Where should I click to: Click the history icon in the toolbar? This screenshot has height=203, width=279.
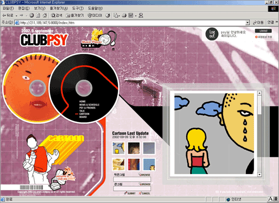[108, 16]
